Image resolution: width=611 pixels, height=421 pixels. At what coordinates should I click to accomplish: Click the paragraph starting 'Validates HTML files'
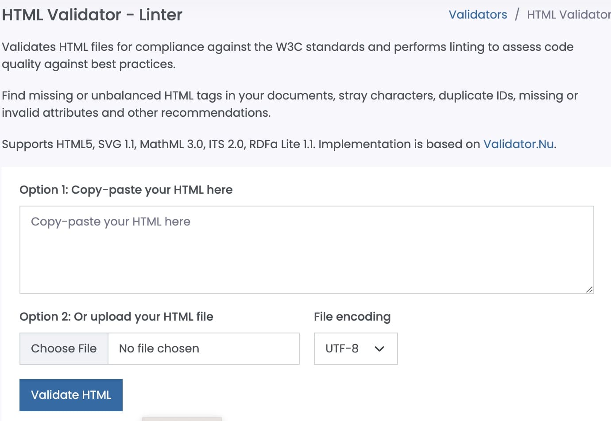point(288,55)
